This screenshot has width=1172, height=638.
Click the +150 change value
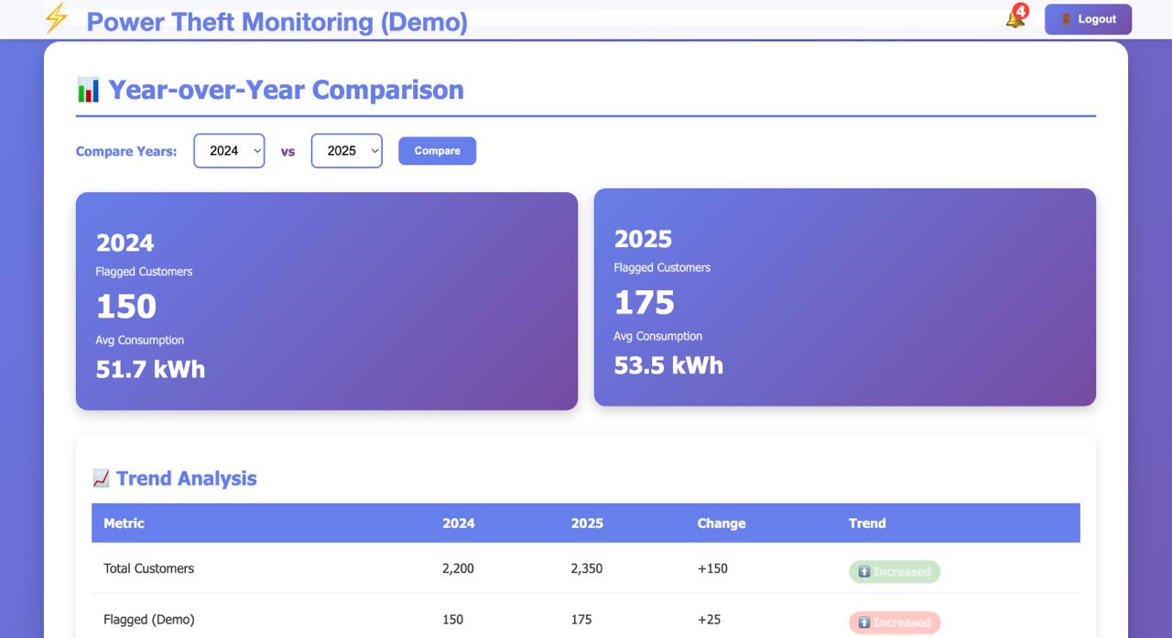pyautogui.click(x=712, y=568)
